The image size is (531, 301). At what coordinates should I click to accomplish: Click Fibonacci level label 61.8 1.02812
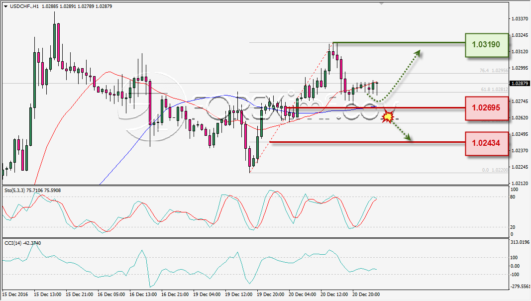[x=495, y=90]
